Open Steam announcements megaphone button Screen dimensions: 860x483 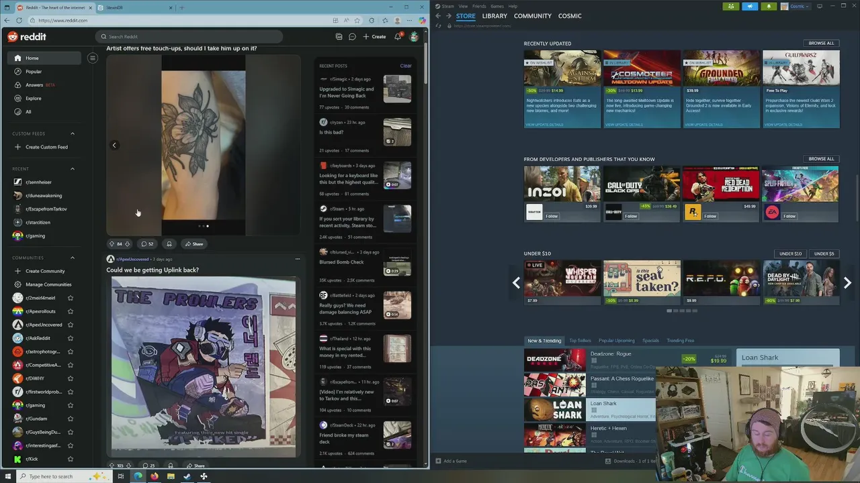pyautogui.click(x=750, y=6)
